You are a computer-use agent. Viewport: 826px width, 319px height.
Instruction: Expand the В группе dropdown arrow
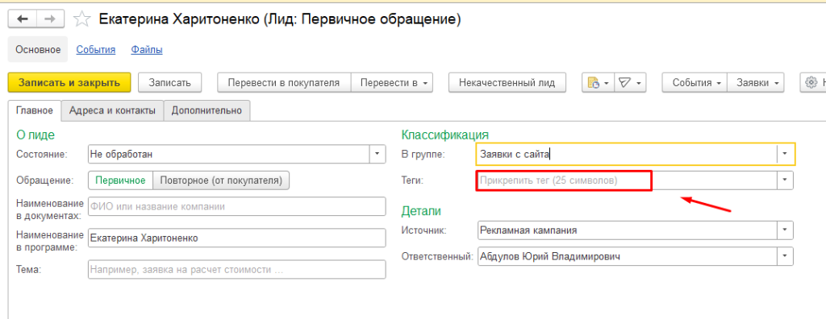(x=785, y=154)
